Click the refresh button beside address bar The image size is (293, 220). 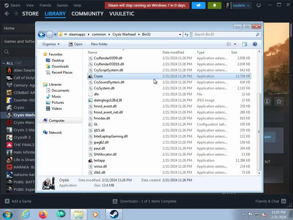coord(187,34)
